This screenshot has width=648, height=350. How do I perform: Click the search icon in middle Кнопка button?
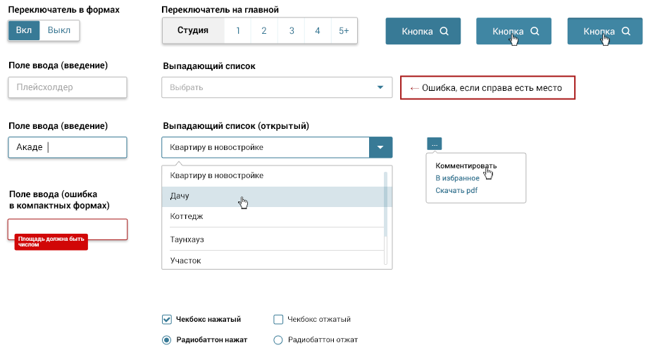(535, 31)
